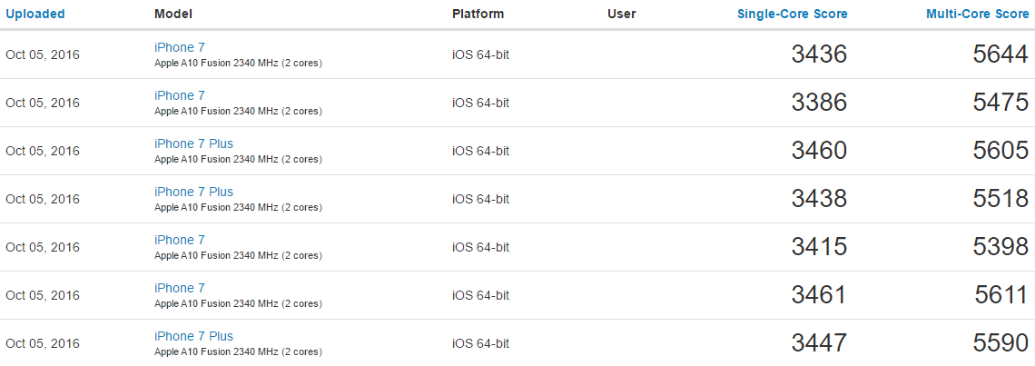Select the multi-core score 5590

tap(1000, 343)
